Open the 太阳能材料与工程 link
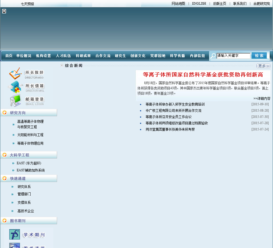 coord(30,135)
